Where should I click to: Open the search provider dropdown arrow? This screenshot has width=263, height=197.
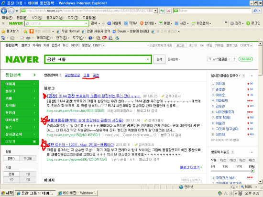pyautogui.click(x=260, y=11)
